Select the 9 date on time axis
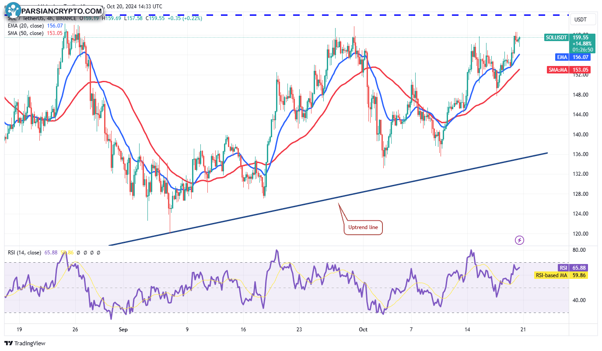Screen dimensions: 602x351 coord(187,329)
